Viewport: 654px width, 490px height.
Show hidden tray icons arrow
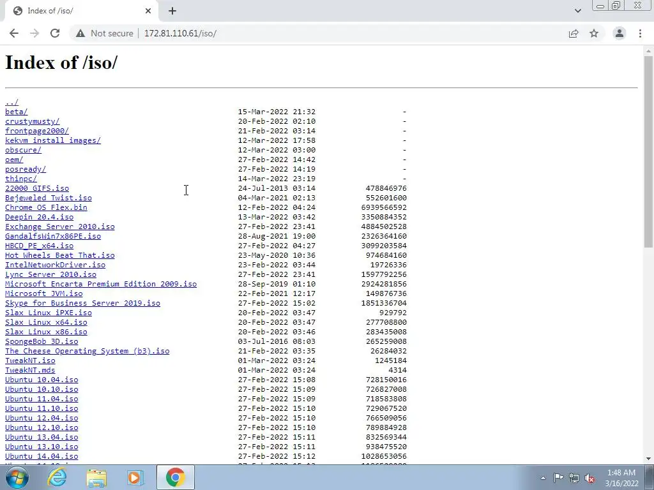(543, 478)
